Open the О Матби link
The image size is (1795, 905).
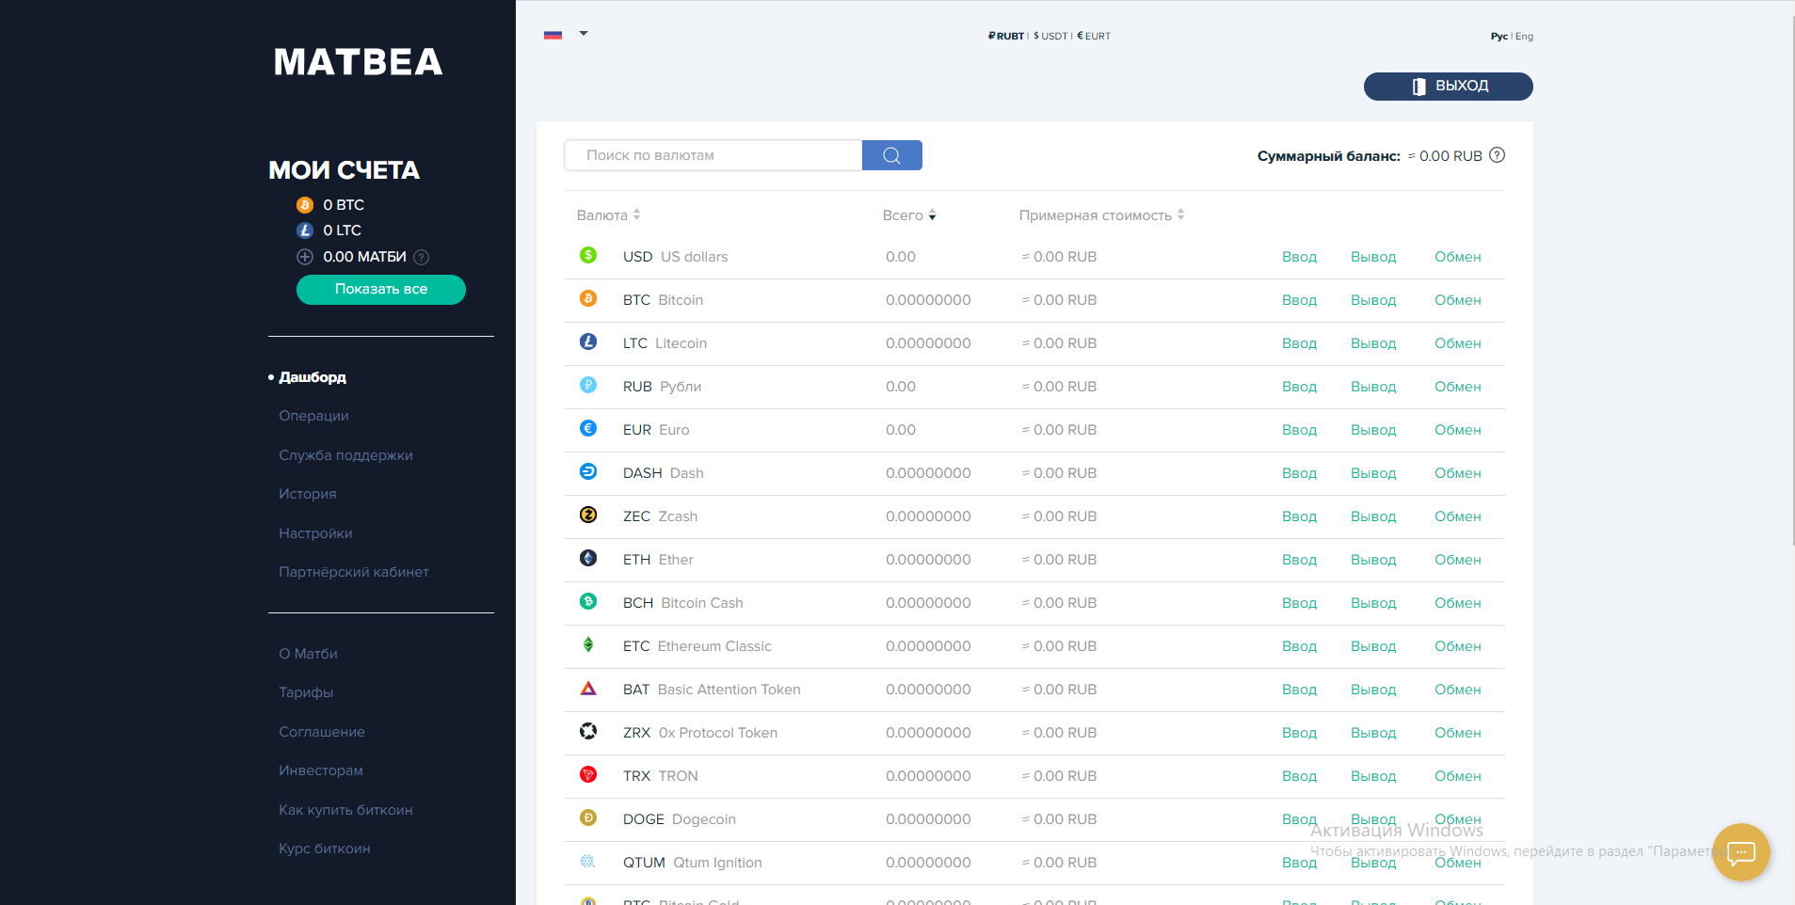(x=308, y=654)
